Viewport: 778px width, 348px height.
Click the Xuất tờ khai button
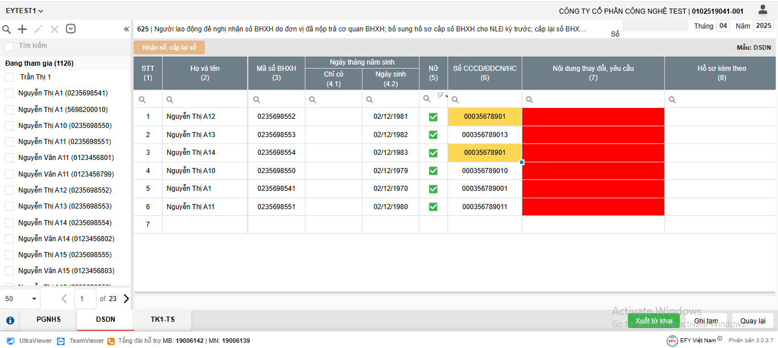pyautogui.click(x=654, y=321)
